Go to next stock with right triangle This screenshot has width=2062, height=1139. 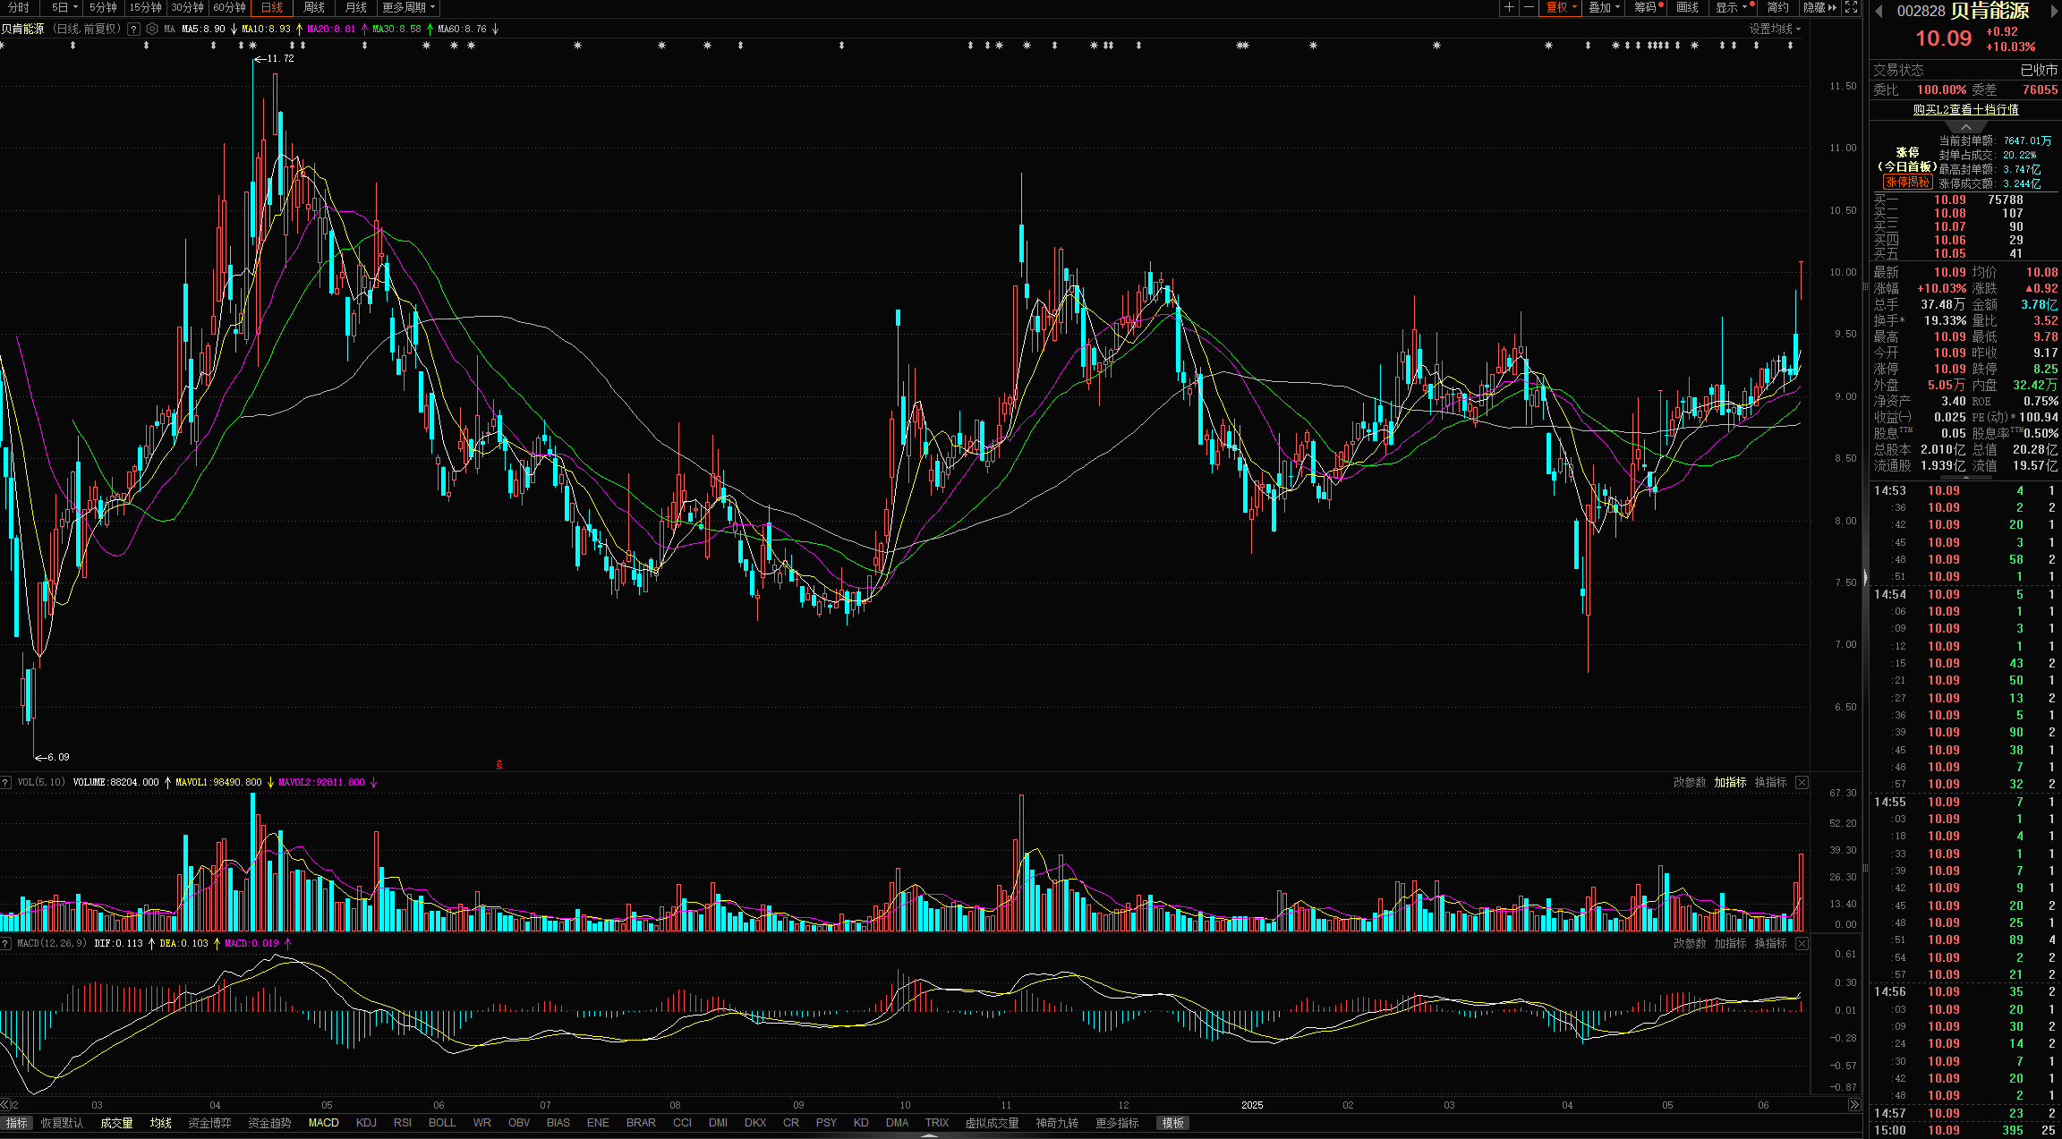(x=2054, y=12)
